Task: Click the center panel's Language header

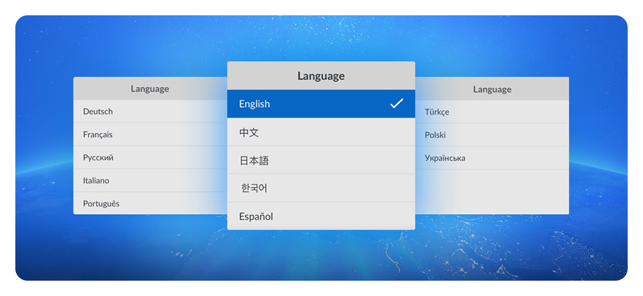Action: click(321, 76)
